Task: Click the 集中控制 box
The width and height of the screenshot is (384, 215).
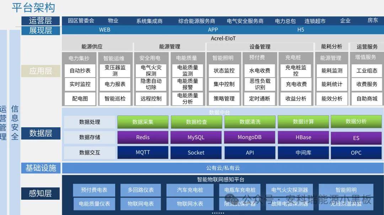Action: point(224,84)
